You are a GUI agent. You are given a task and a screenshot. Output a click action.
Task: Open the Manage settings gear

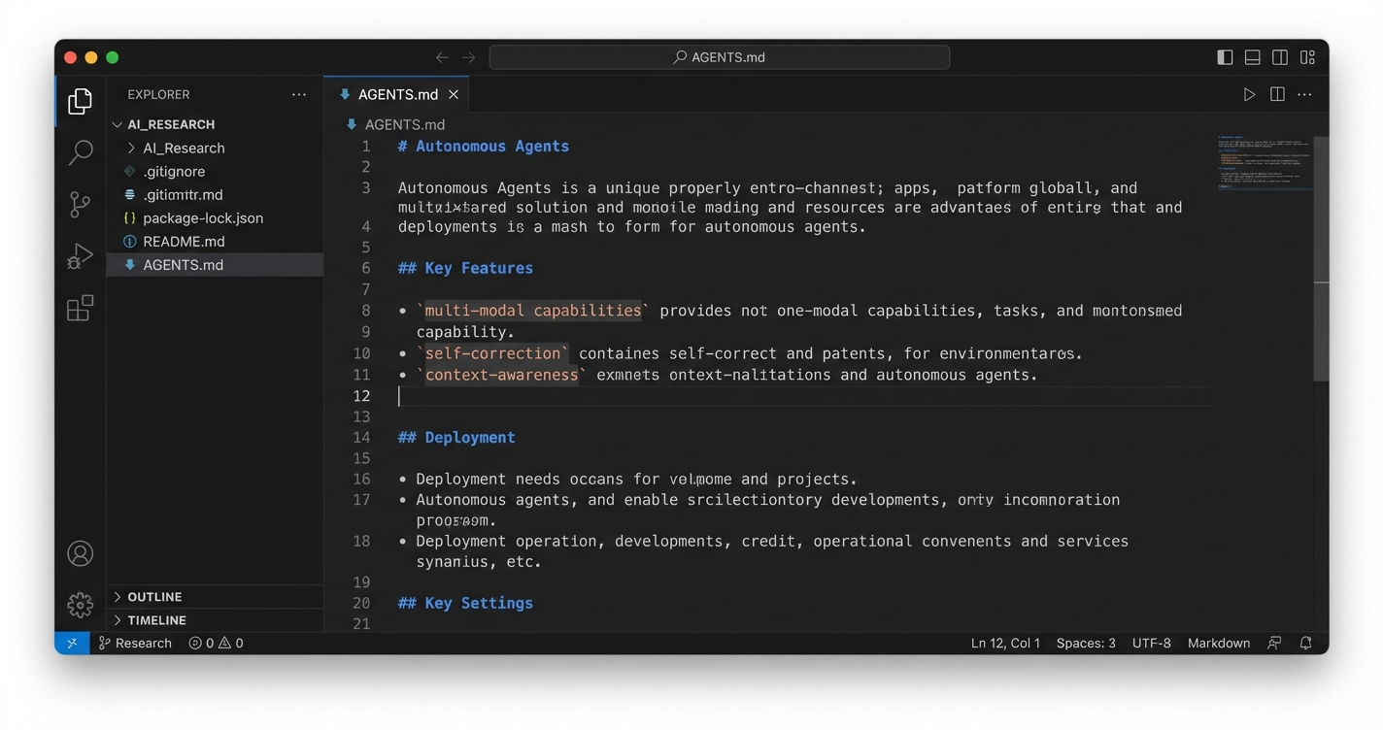click(80, 605)
